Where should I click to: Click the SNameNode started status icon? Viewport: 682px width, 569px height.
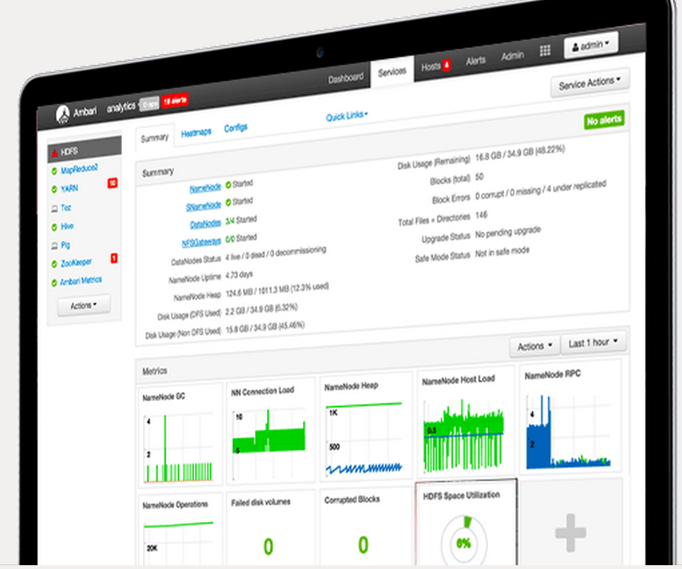click(228, 202)
